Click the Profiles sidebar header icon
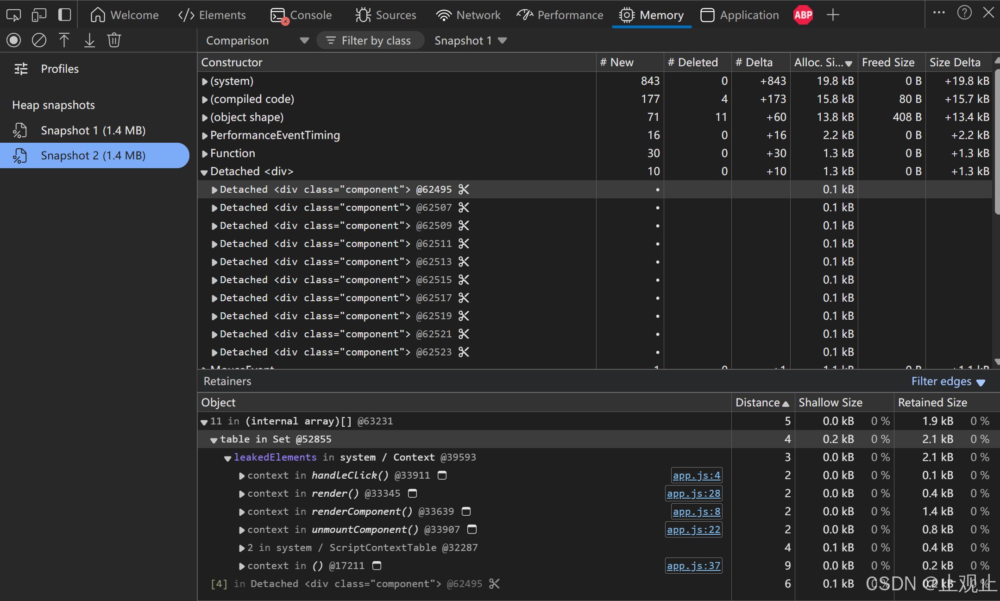Viewport: 1000px width, 601px height. coord(21,69)
